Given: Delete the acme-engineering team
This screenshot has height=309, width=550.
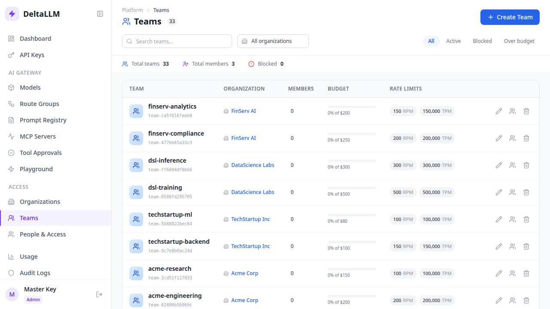Looking at the screenshot, I should point(526,300).
